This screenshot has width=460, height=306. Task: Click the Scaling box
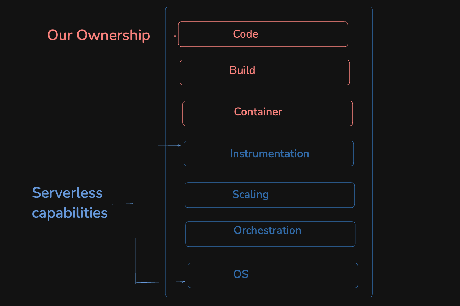pyautogui.click(x=269, y=195)
